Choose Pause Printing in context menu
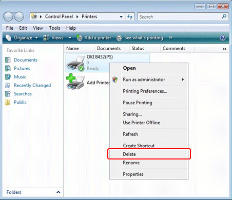The image size is (232, 200). 149,103
